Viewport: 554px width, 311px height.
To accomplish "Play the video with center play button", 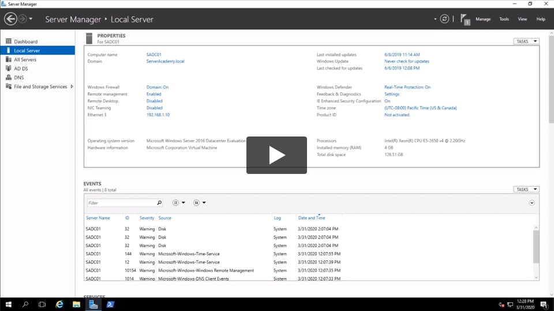I will pyautogui.click(x=276, y=155).
